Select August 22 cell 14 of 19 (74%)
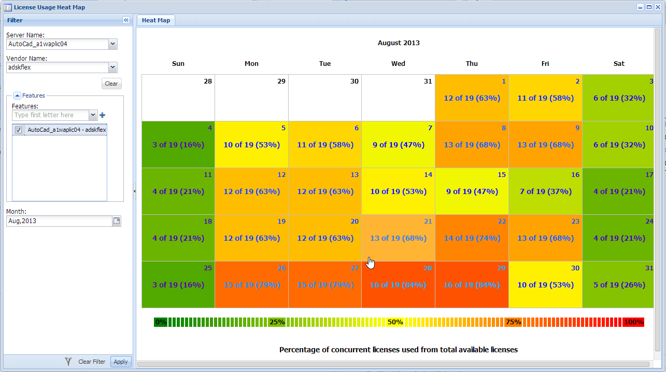This screenshot has width=666, height=372. click(x=472, y=238)
